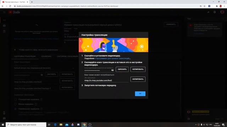Copy the rtmp stream URL in dialog
The image size is (227, 127).
tap(138, 79)
